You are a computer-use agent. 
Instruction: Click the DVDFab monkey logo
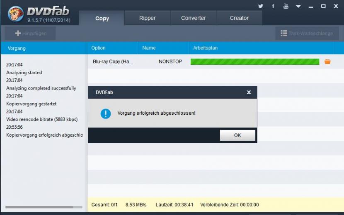tap(15, 14)
